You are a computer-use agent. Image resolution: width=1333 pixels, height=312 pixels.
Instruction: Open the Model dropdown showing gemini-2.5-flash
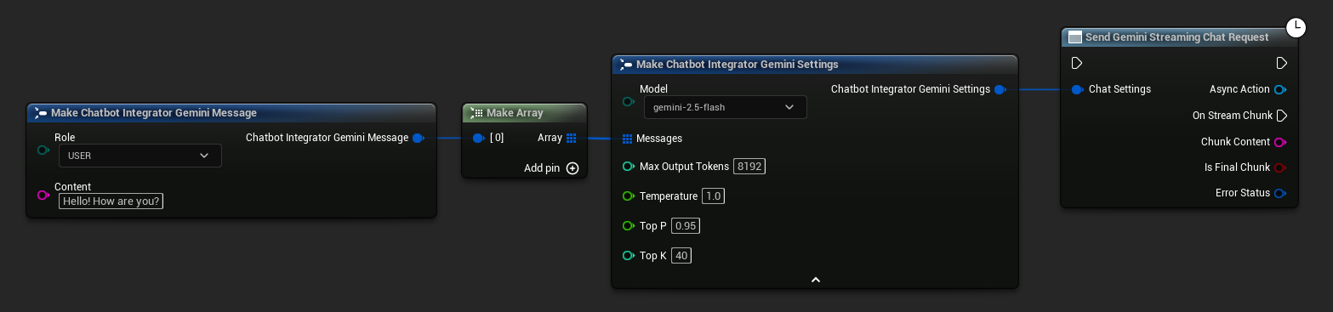(725, 107)
